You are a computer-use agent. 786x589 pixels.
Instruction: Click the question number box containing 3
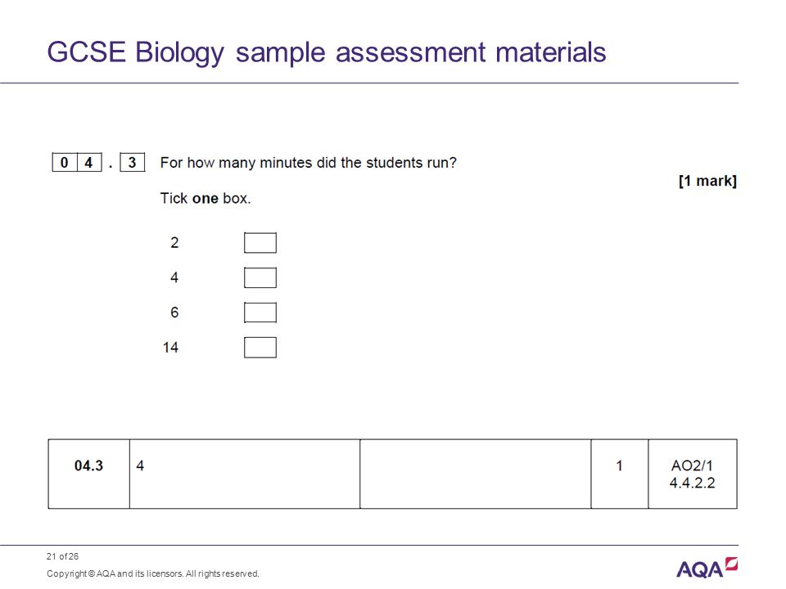tap(133, 162)
